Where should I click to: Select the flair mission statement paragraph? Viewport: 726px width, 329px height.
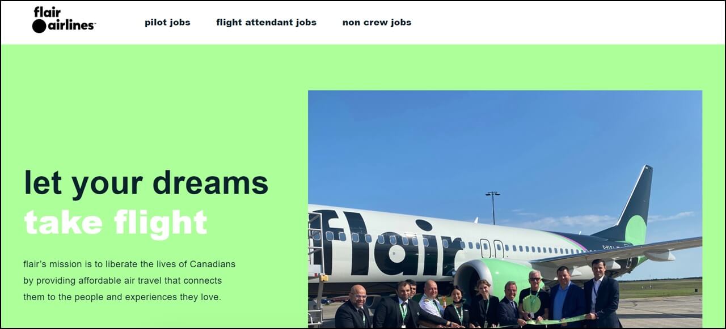pos(129,280)
